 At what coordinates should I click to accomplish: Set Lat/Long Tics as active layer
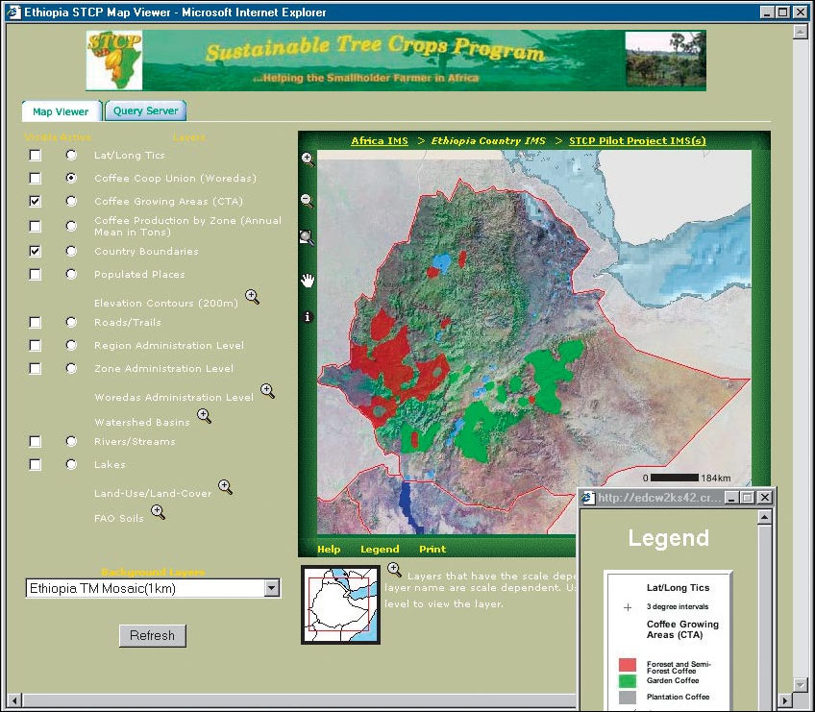(71, 155)
